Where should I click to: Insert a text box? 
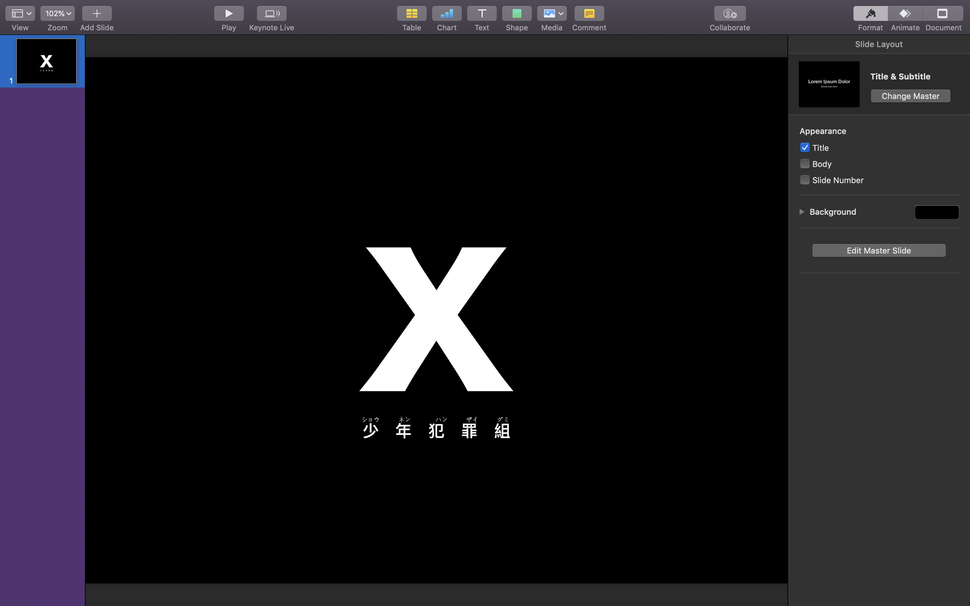pos(482,13)
